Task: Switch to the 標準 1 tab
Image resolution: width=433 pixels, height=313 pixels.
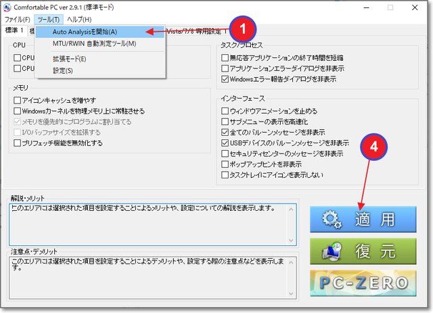Action: tap(14, 30)
